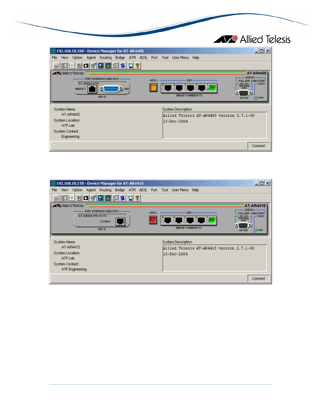Open View menu in AT-AR441S window
322x416 pixels.
click(64, 190)
